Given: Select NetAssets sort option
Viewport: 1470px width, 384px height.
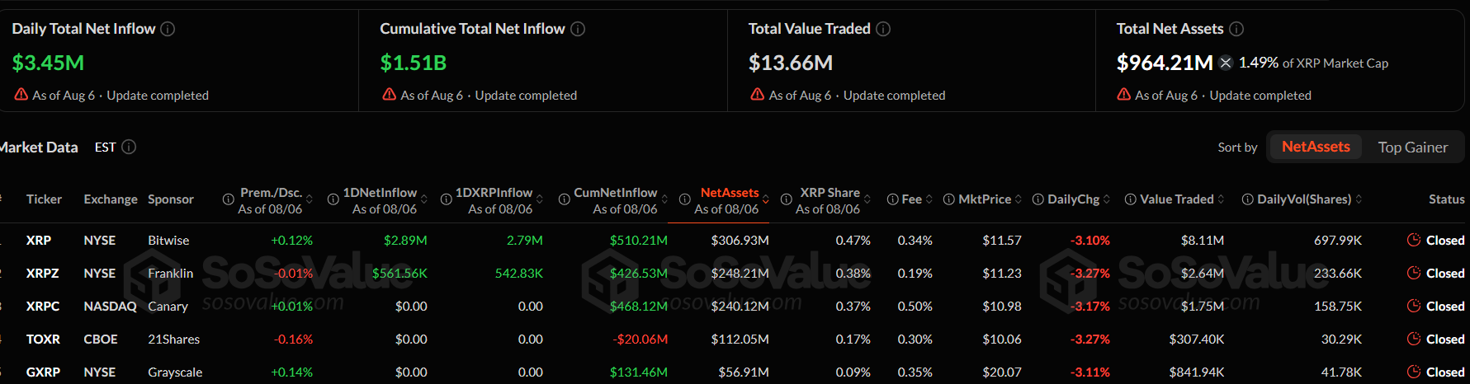Looking at the screenshot, I should coord(1316,147).
